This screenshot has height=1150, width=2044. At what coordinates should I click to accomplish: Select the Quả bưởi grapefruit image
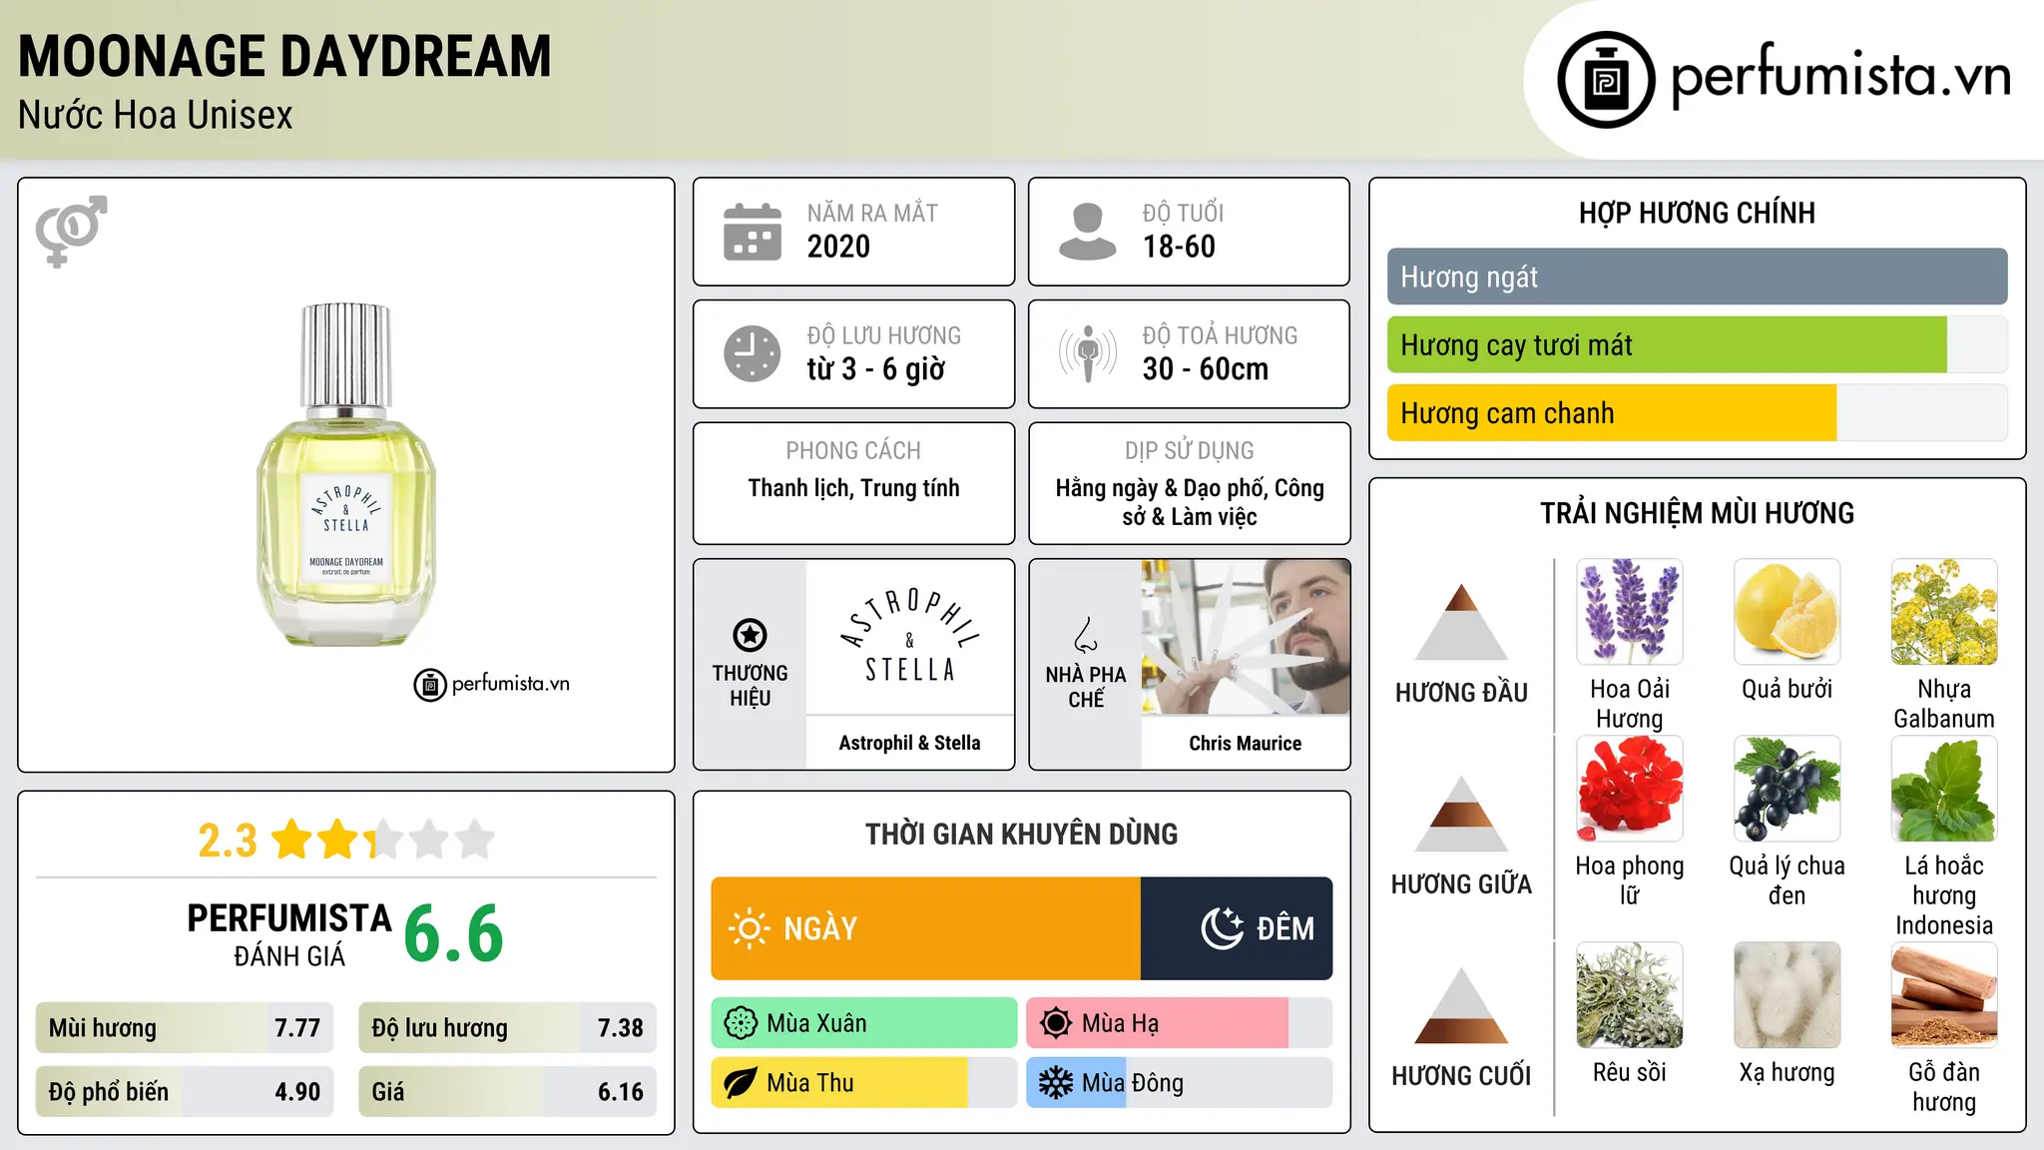point(1787,612)
